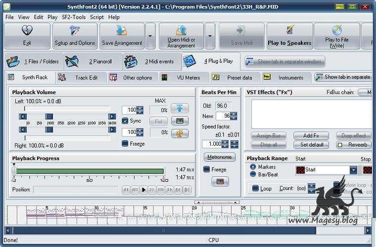This screenshot has height=247, width=376.
Task: Click the Right channel volume slider thumb
Action: click(49, 130)
